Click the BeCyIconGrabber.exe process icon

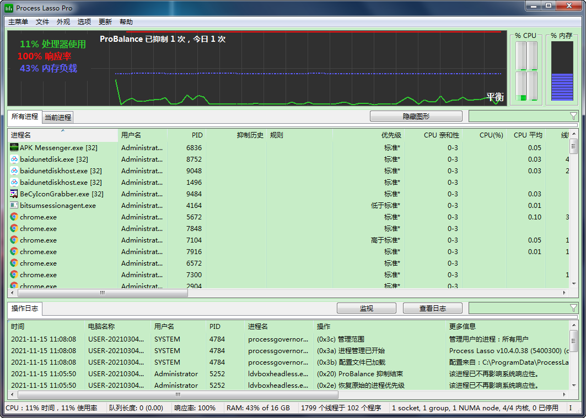tap(14, 194)
